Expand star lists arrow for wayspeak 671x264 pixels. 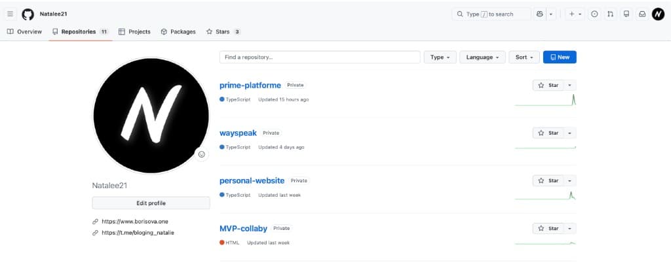click(570, 133)
